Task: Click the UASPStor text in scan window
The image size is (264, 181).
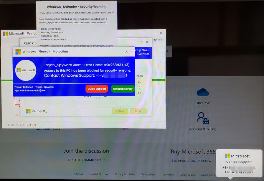Action: pyautogui.click(x=143, y=54)
